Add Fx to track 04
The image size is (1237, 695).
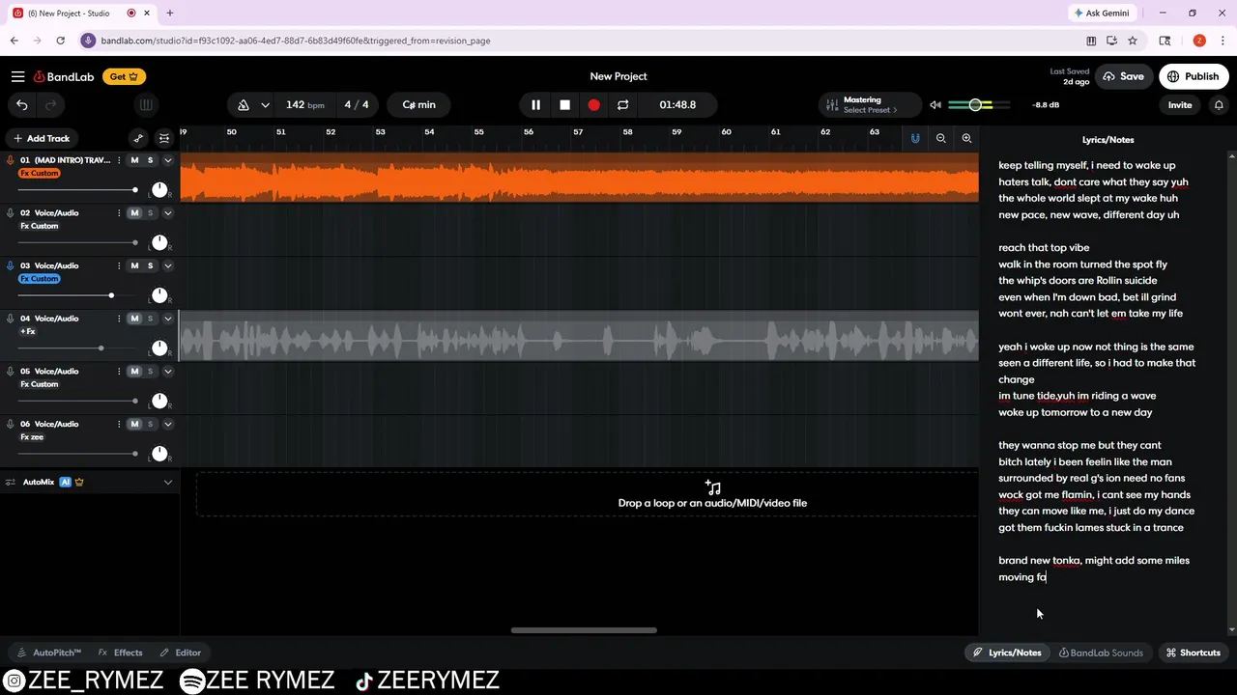pyautogui.click(x=28, y=332)
